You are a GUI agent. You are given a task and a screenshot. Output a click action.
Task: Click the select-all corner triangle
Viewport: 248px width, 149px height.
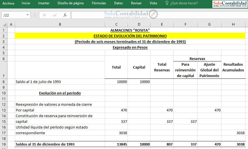click(4, 24)
